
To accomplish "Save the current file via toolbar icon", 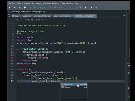I will [x=19, y=8].
